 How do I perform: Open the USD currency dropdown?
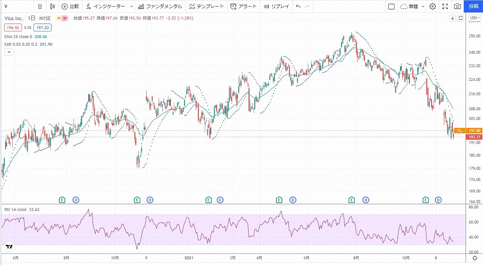(474, 18)
